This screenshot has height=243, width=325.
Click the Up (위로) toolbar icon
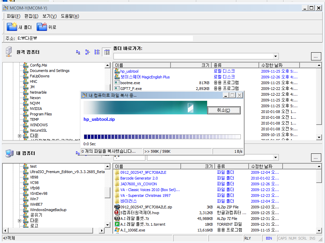[x=41, y=27]
